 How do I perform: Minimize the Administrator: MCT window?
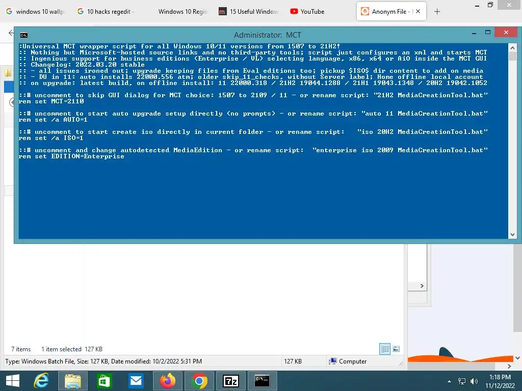(474, 33)
